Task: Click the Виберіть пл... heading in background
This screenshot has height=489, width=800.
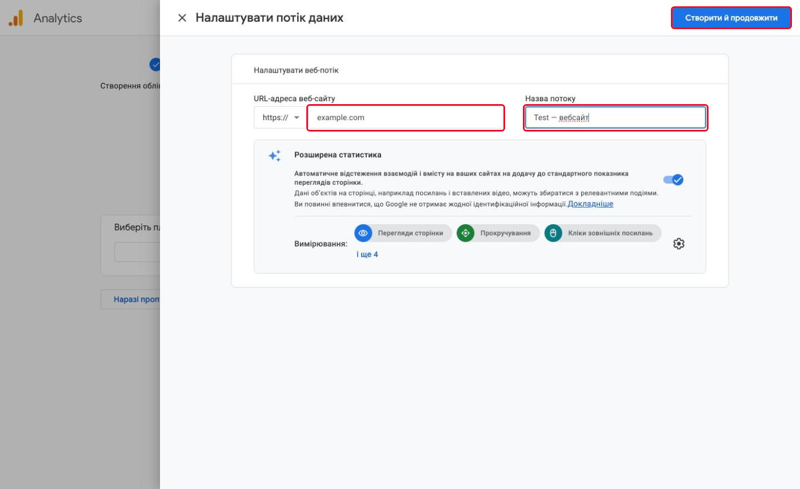Action: pyautogui.click(x=137, y=226)
